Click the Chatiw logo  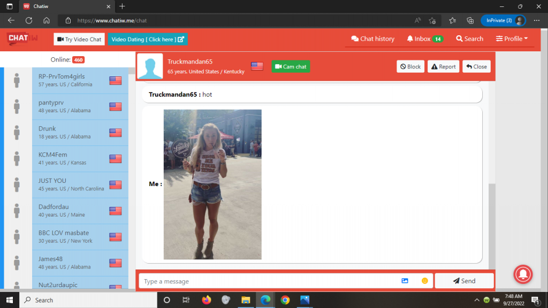point(21,38)
